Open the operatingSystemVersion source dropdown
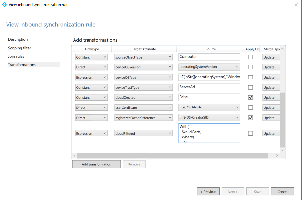 pos(209,67)
